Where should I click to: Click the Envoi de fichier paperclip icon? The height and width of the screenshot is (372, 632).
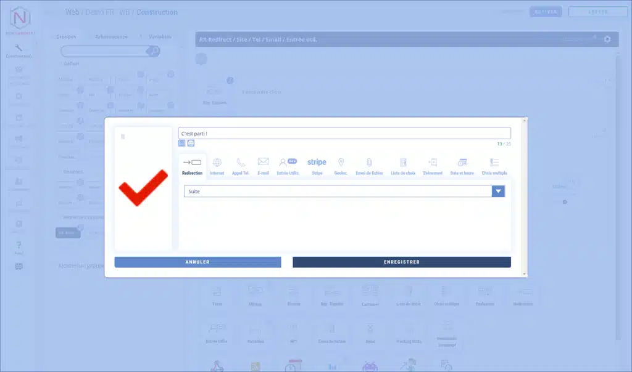pos(370,163)
